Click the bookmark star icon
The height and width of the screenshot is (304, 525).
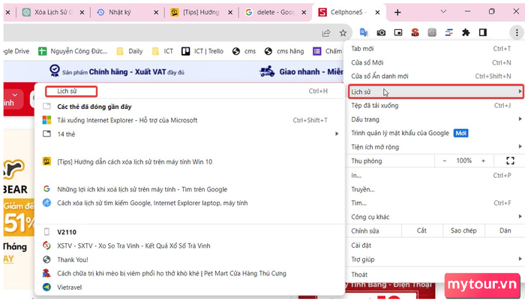coord(343,33)
